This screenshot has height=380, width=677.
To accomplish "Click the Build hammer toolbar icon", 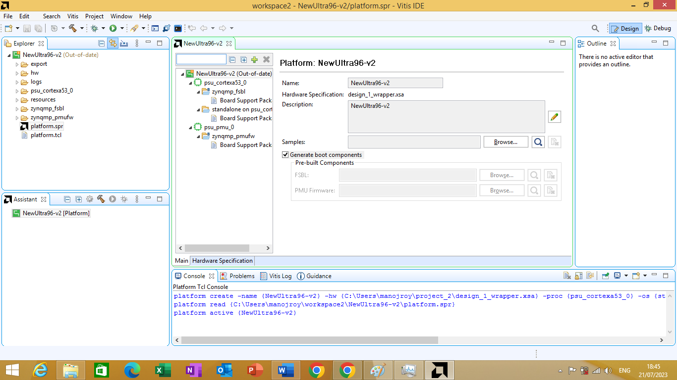I will [x=73, y=28].
